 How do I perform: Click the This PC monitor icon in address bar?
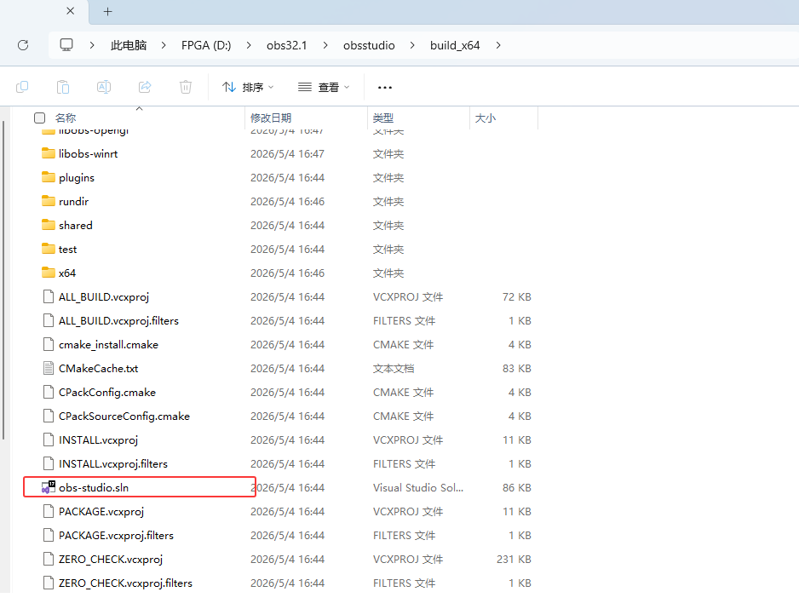(66, 45)
